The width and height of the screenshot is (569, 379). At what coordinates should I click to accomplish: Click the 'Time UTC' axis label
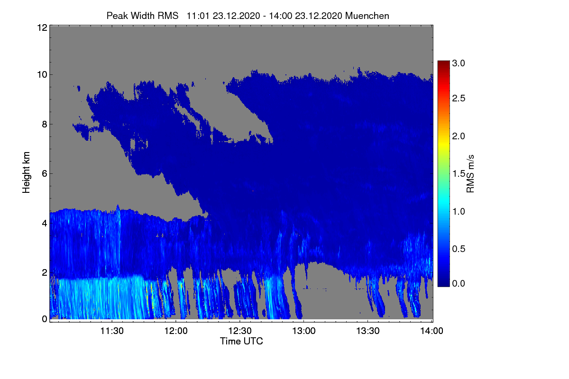(241, 341)
